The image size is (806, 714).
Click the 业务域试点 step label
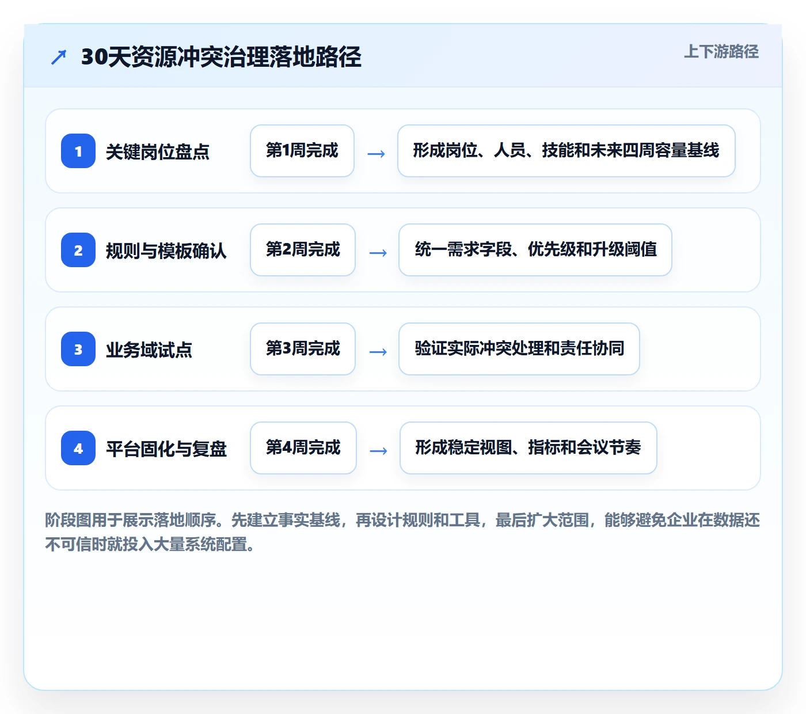point(149,350)
